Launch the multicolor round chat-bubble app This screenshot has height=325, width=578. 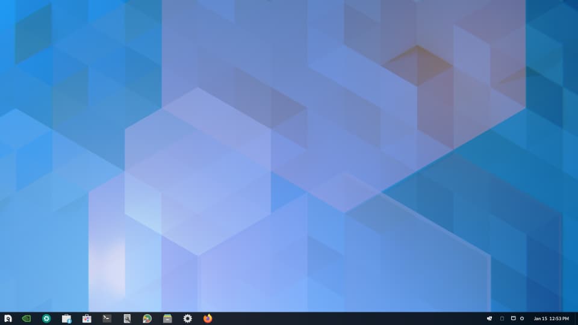click(x=147, y=318)
